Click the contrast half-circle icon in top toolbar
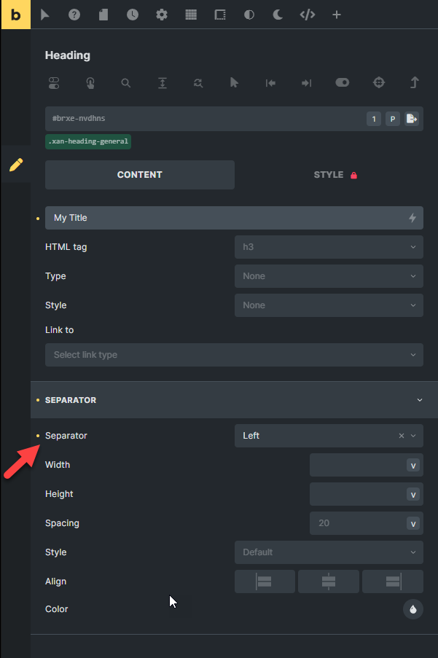The image size is (438, 658). click(249, 15)
